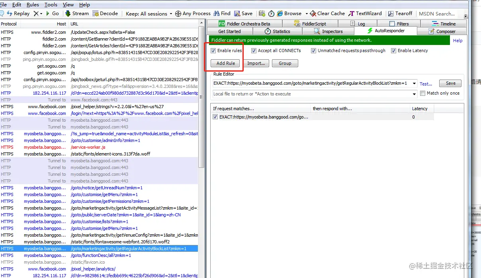The image size is (481, 278).
Task: Toggle Accept all CONNECTs checkbox
Action: (x=254, y=51)
